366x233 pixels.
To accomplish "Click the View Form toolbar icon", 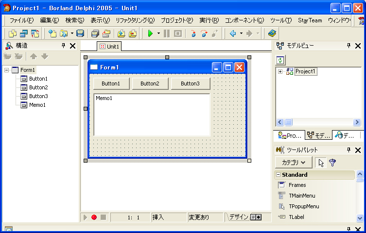I will [24, 33].
